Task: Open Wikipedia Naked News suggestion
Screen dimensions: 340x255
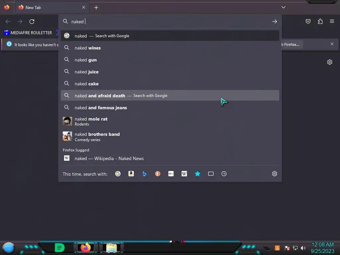Action: tap(170, 158)
